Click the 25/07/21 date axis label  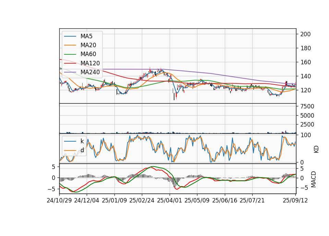(x=252, y=200)
